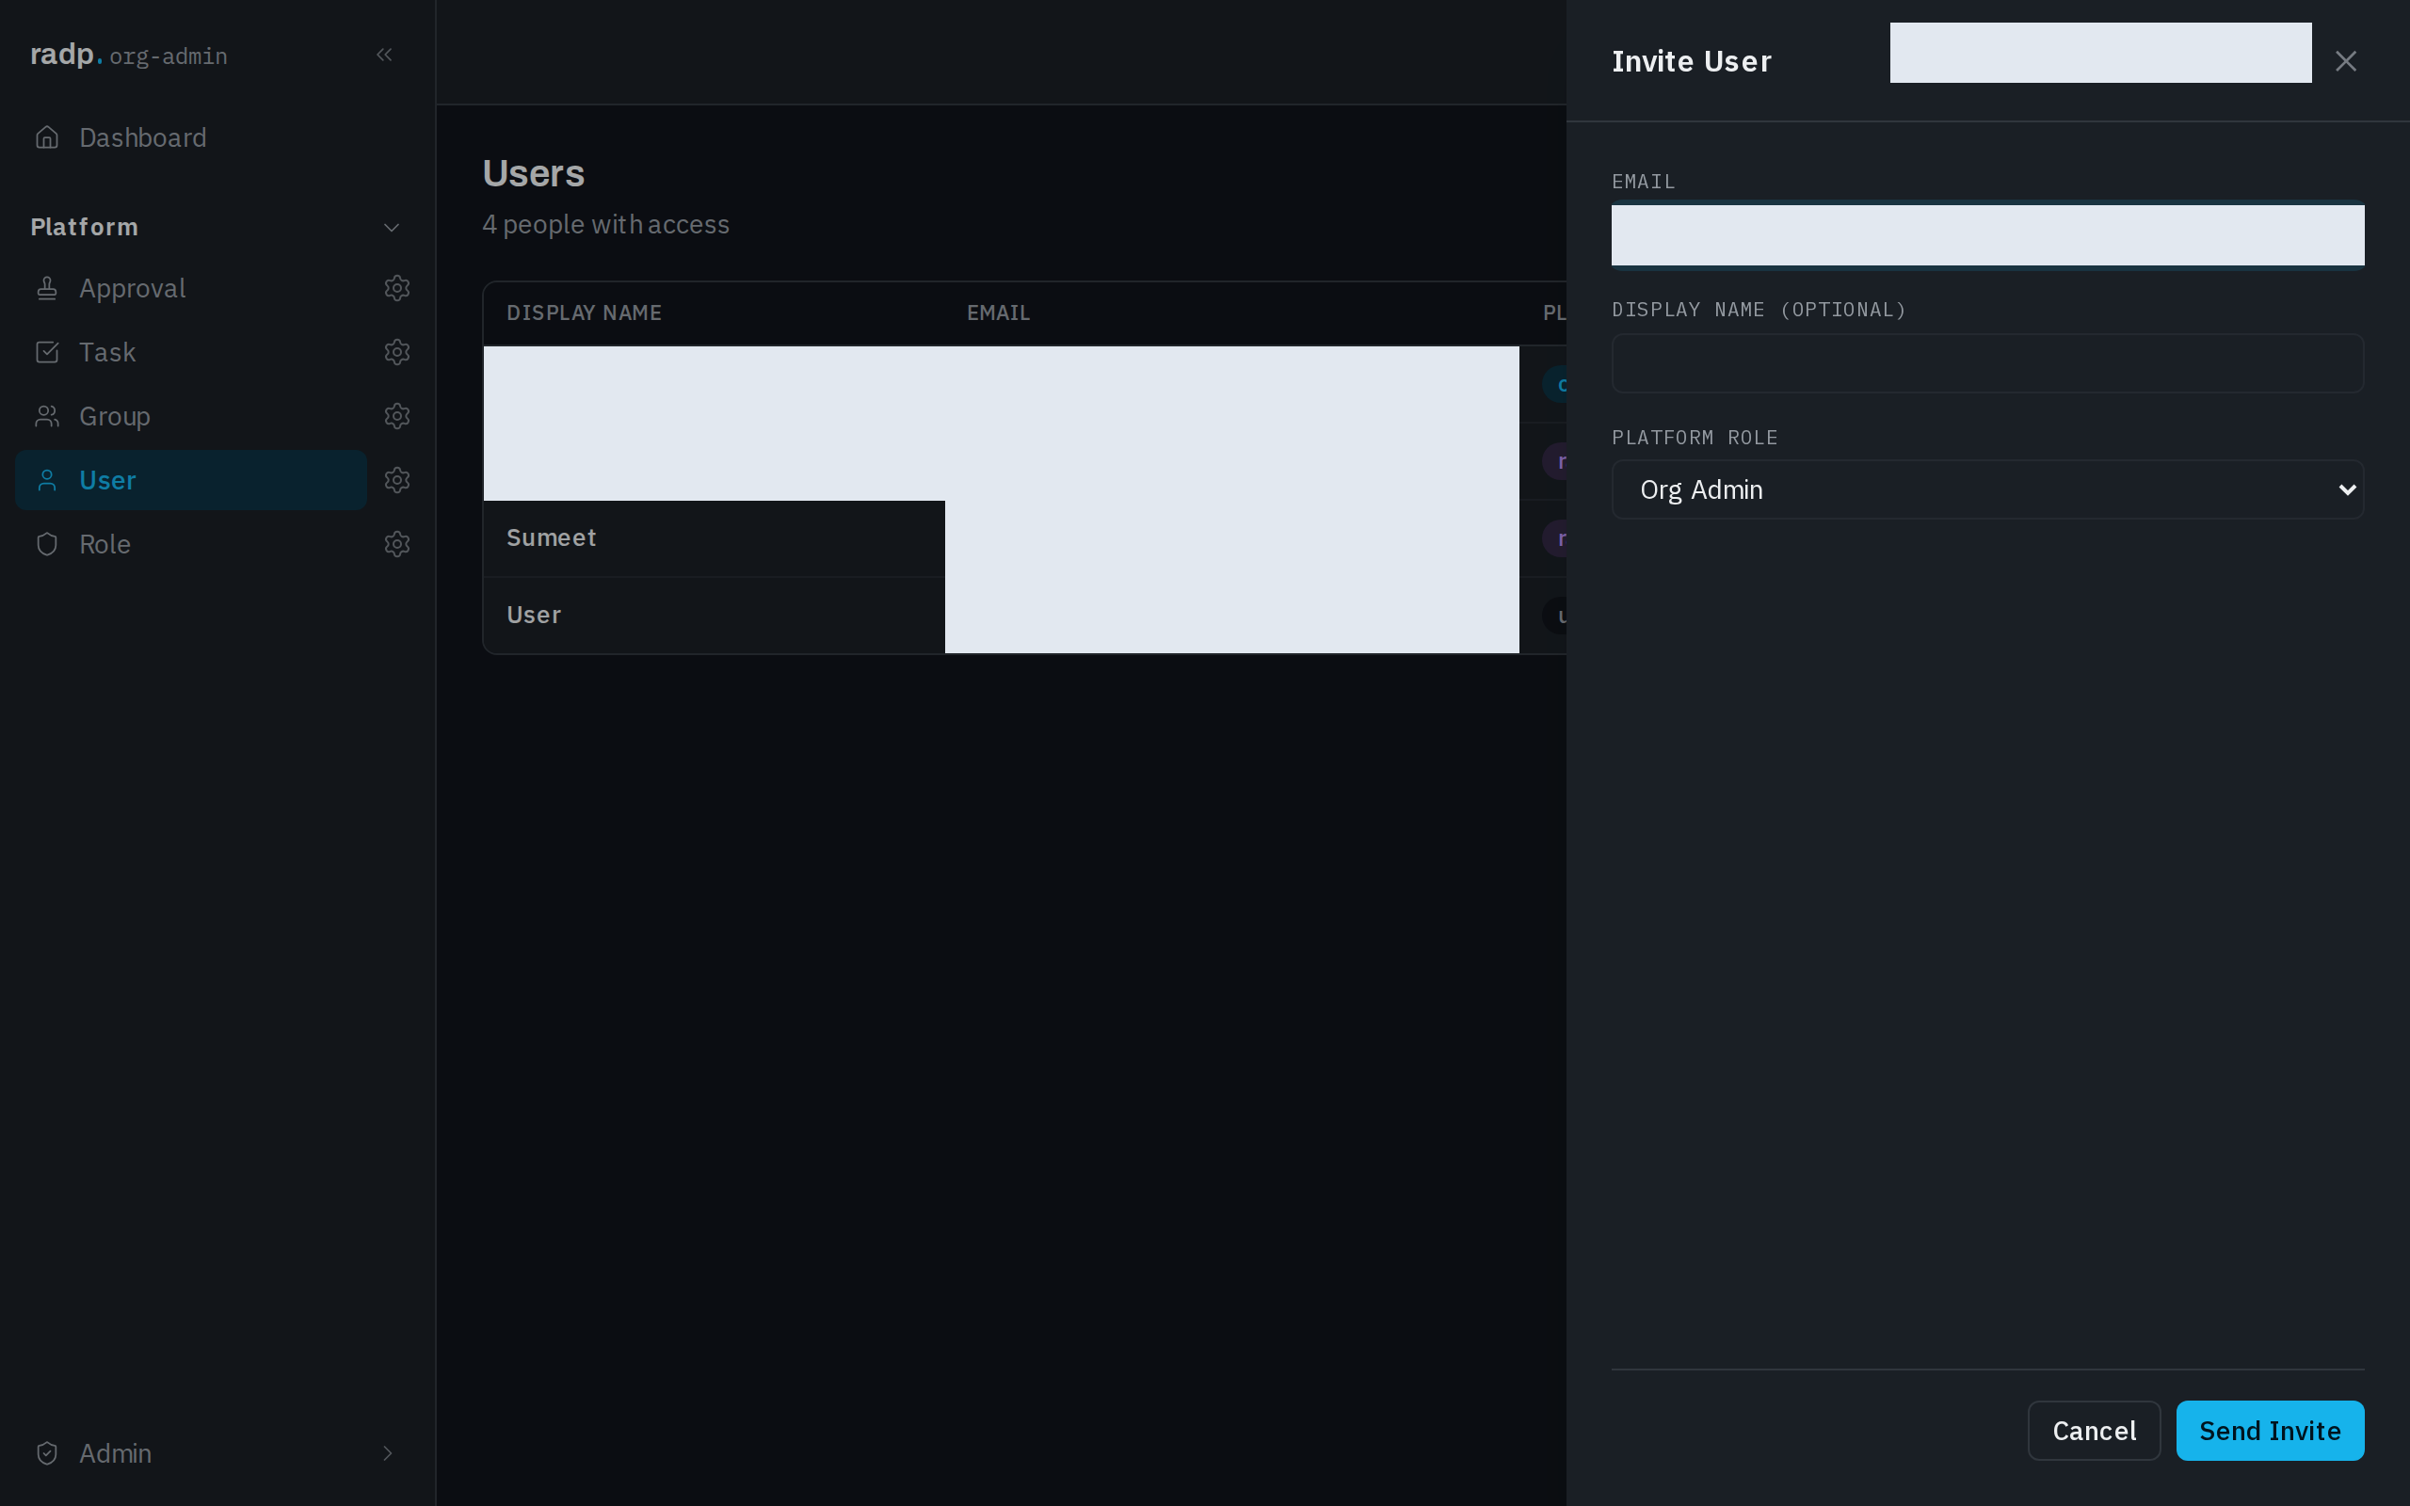2410x1506 pixels.
Task: Collapse the Platform section chevron
Action: pos(392,227)
